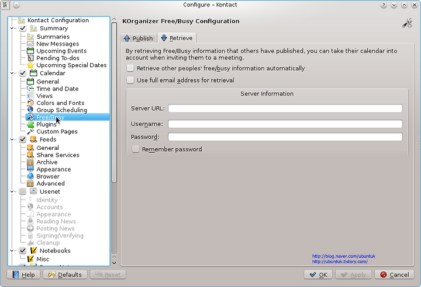Screen dimensions: 421x287
Task: Check Use full email address for retrieval
Action: pos(130,80)
